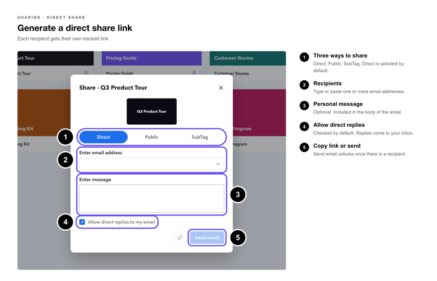Click the 'Personal message' heading
437x281 pixels.
coord(338,104)
